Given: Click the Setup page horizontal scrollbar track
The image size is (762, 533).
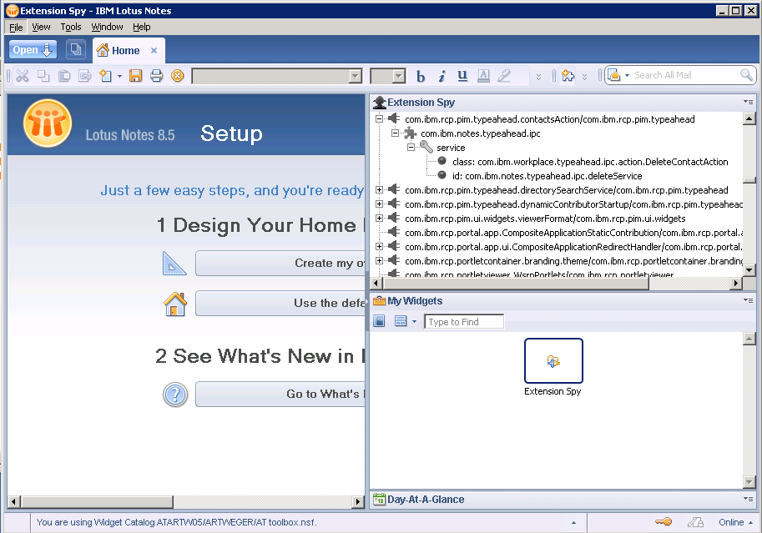Looking at the screenshot, I should tap(184, 502).
